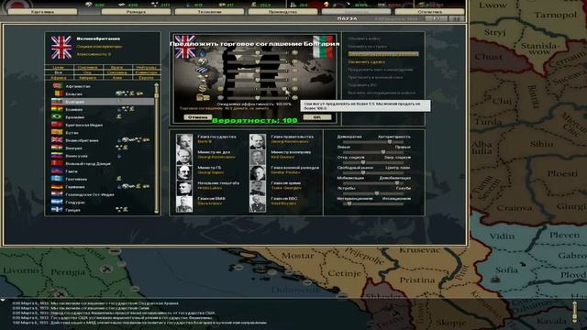587x330 pixels.
Task: Select Голландская Ост-Индия row
Action: [102, 194]
